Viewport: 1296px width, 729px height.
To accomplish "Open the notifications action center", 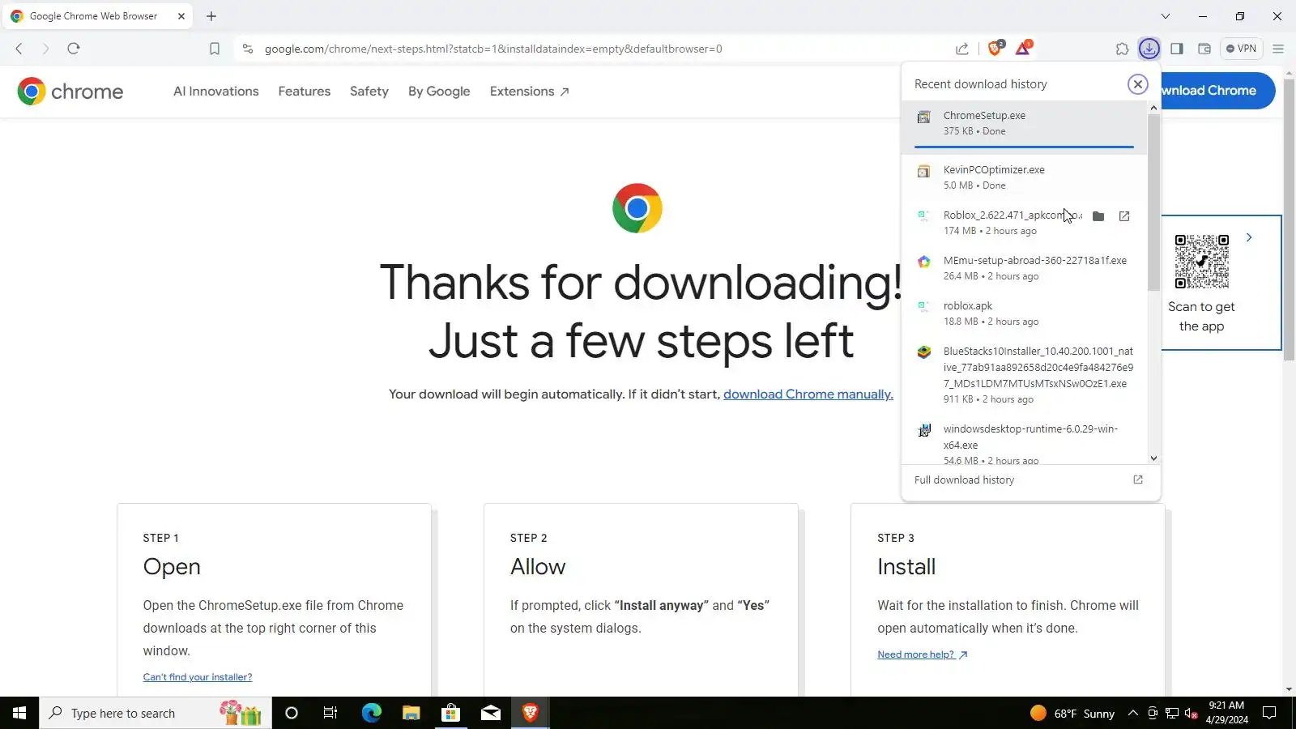I will 1270,713.
